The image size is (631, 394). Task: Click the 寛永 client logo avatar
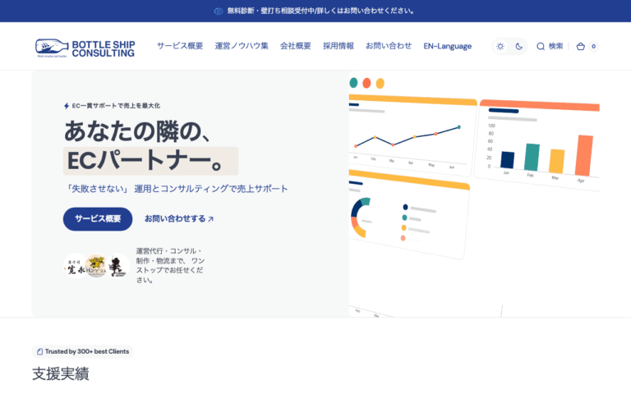point(76,266)
